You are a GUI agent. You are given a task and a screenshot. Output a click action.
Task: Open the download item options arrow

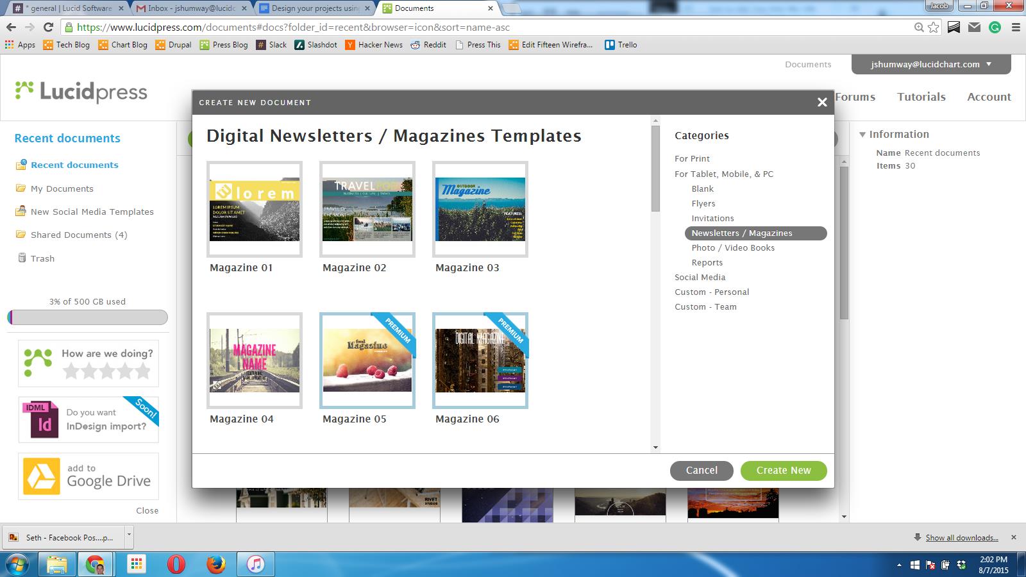(129, 534)
